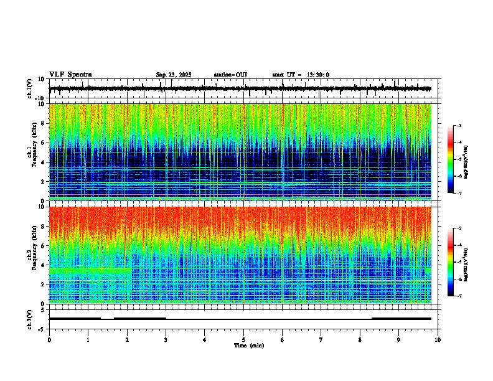The image size is (493, 381).
Task: Click the "10" tick on the Time axis
Action: (438, 340)
